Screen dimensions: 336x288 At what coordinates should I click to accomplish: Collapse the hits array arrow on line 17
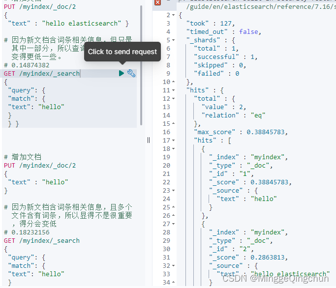coord(173,141)
